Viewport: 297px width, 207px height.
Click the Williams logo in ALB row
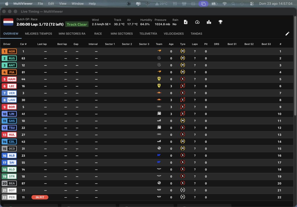pos(159,155)
